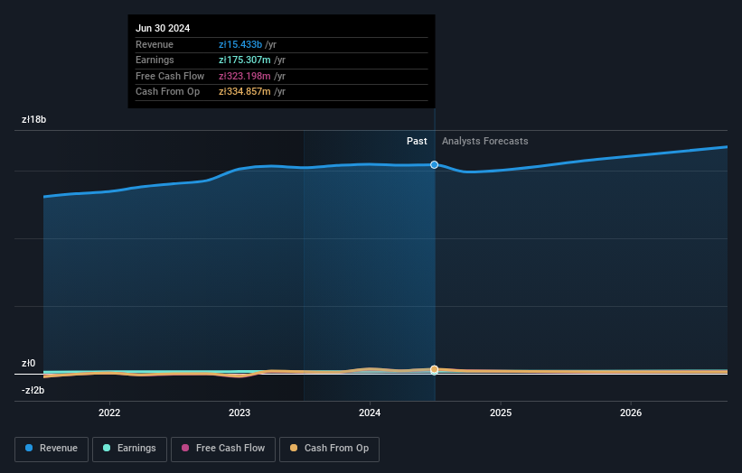Viewport: 742px width, 473px height.
Task: Click the Cash From Op row label in tooltip
Action: (167, 92)
